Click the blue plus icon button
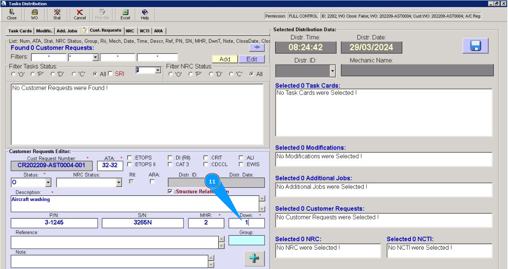The image size is (508, 269). [x=254, y=258]
